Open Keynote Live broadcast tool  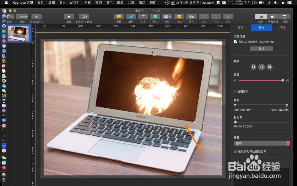point(84,17)
